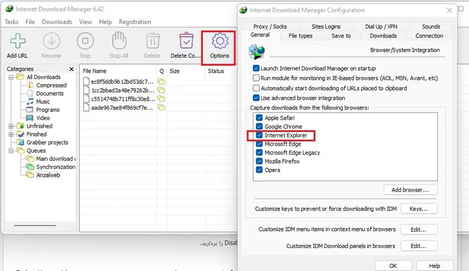Uncheck the Internet Explorer browser checkbox

click(x=259, y=135)
